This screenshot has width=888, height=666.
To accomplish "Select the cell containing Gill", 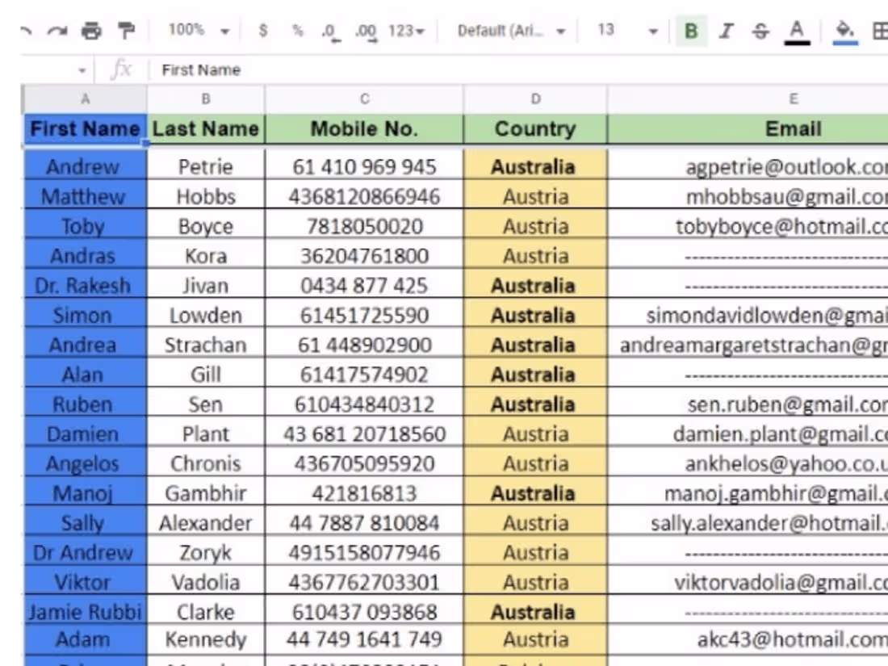I will [206, 374].
